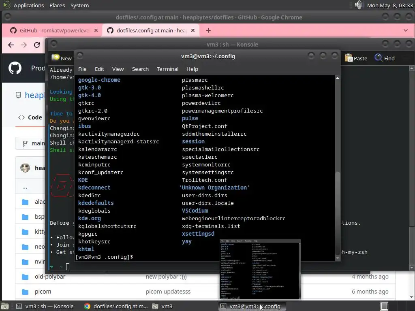This screenshot has height=311, width=415.
Task: Open the Code tab on GitHub repository
Action: [30, 117]
